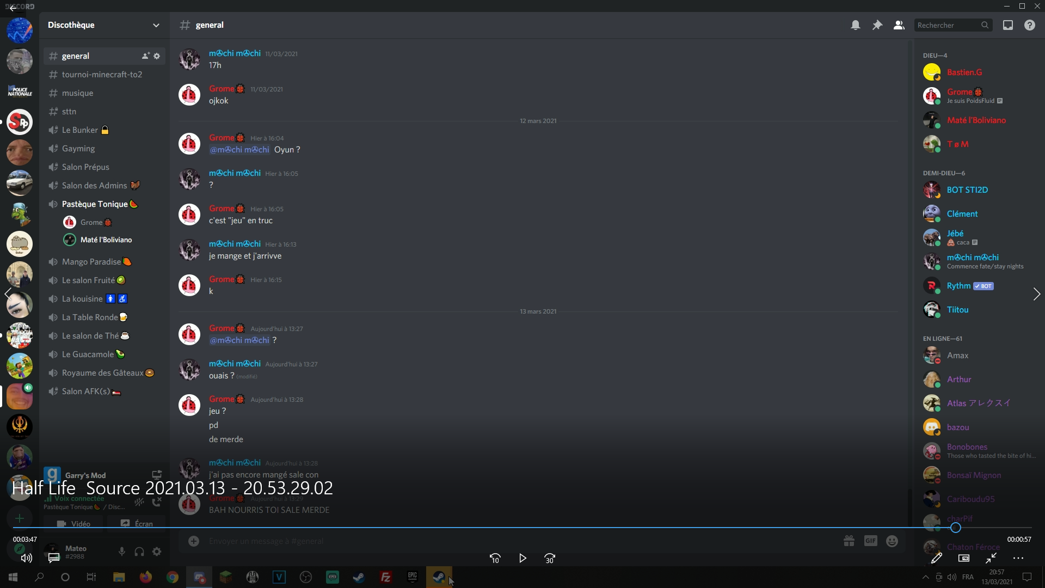The height and width of the screenshot is (588, 1045).
Task: Switch to mini view mode
Action: click(963, 558)
